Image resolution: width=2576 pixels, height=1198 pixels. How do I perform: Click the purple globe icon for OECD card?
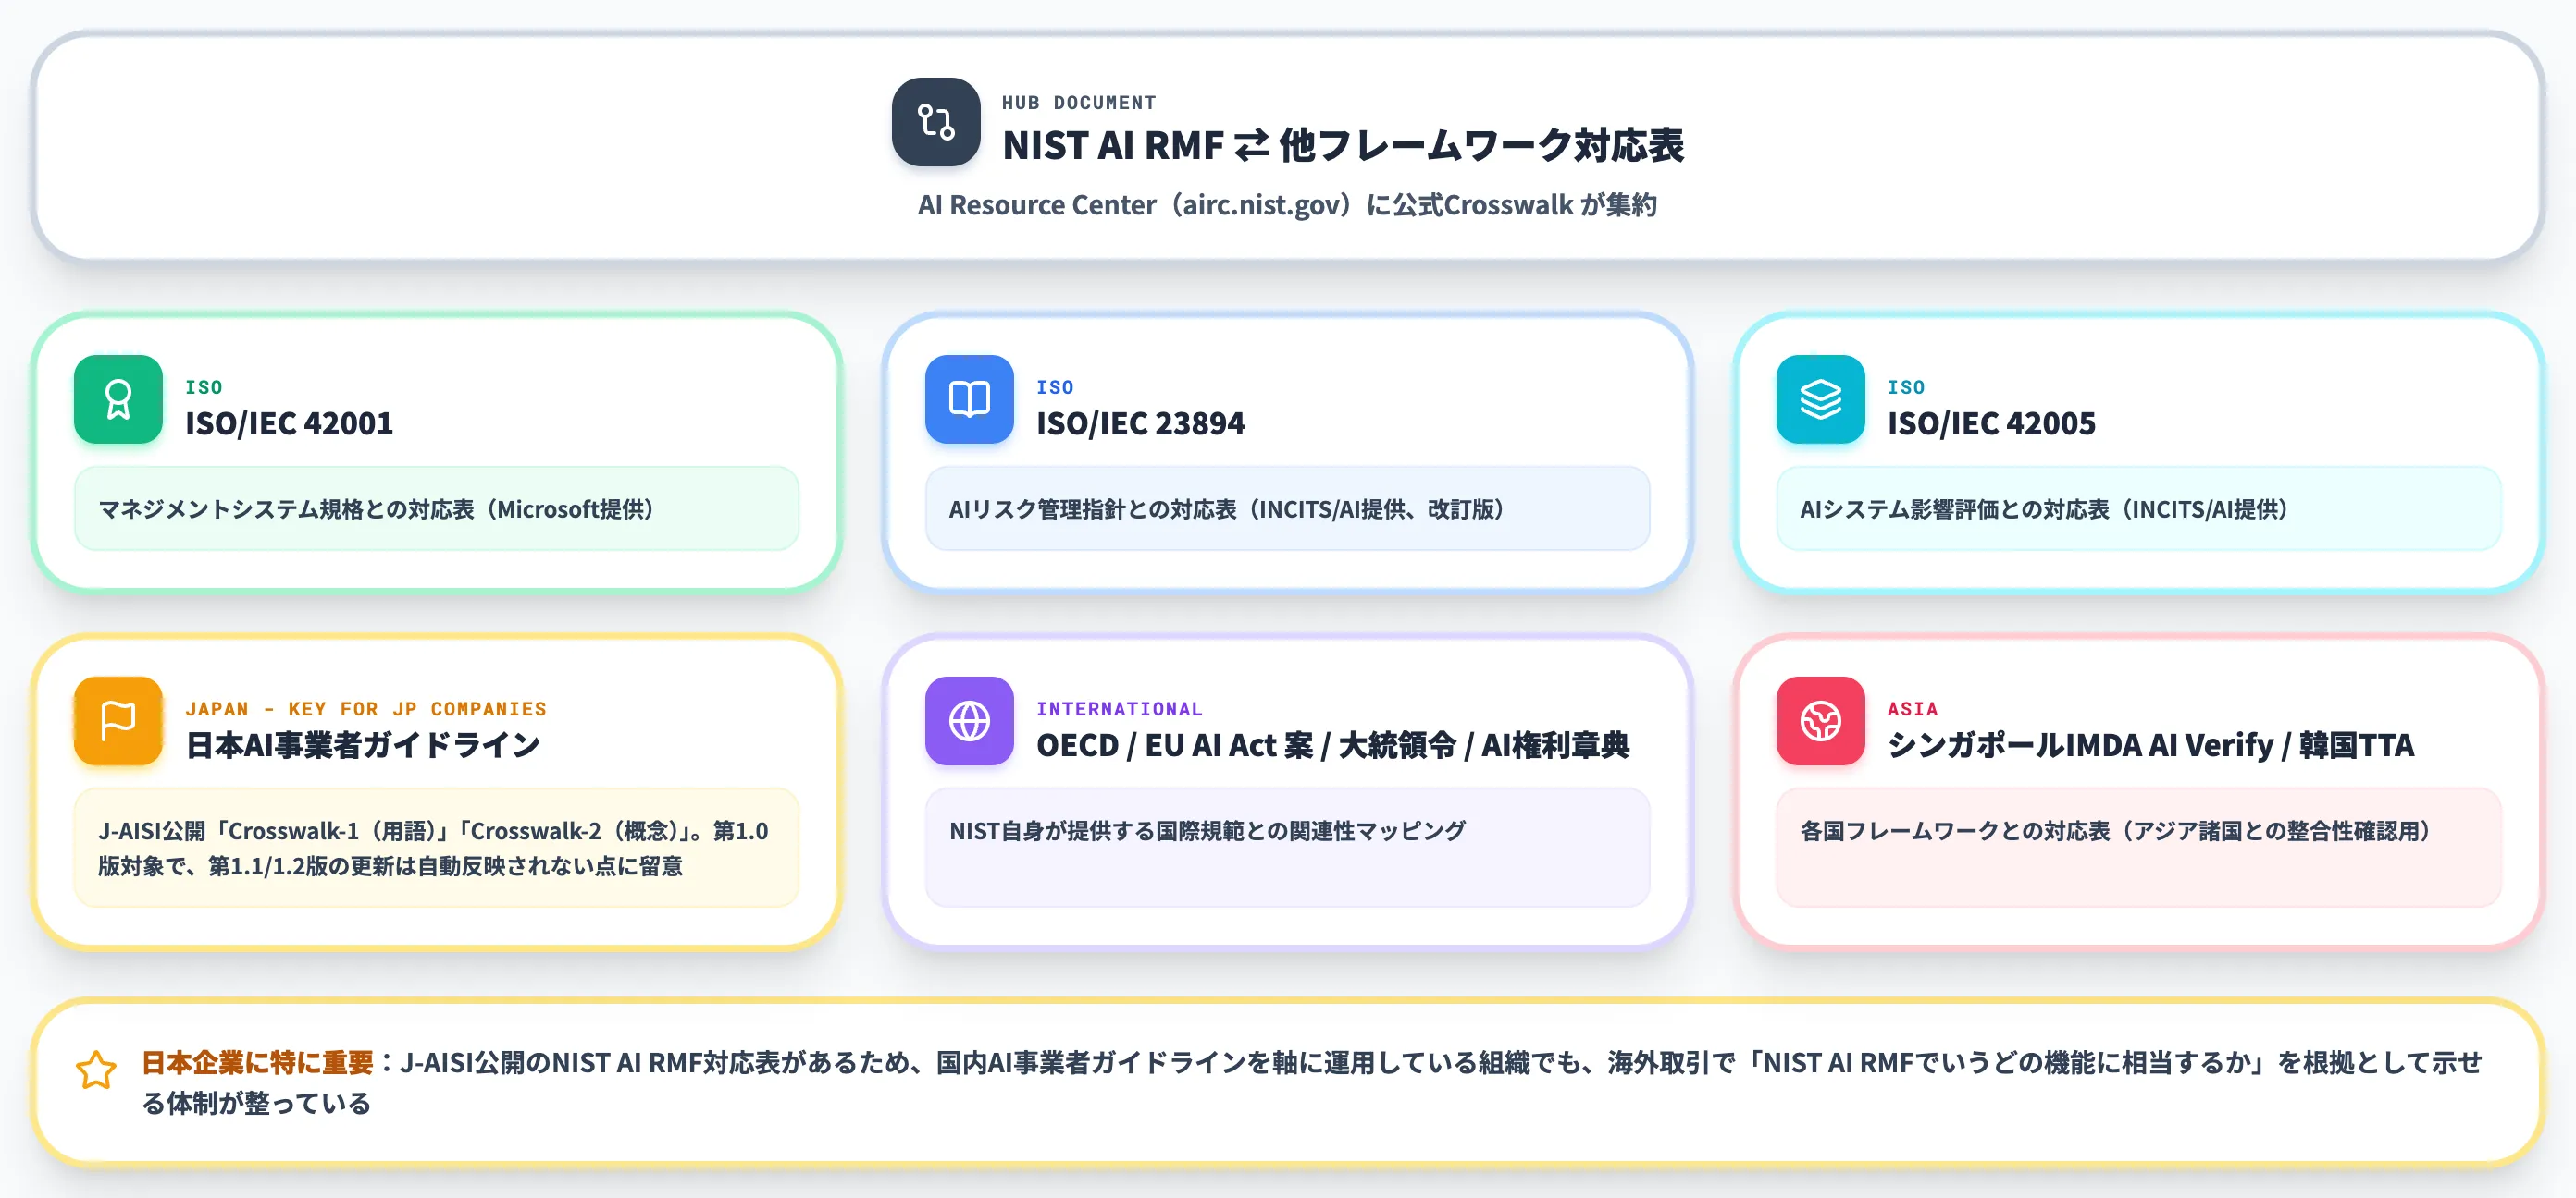click(969, 720)
